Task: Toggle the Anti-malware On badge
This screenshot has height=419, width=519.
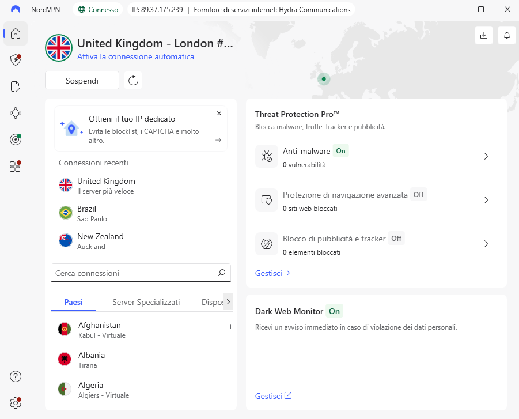Action: tap(340, 151)
